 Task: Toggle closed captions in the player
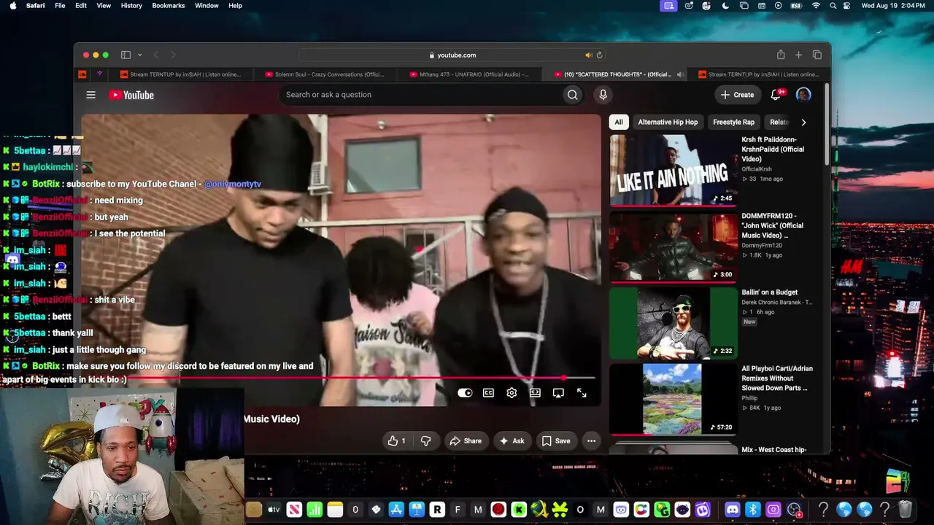pos(488,392)
